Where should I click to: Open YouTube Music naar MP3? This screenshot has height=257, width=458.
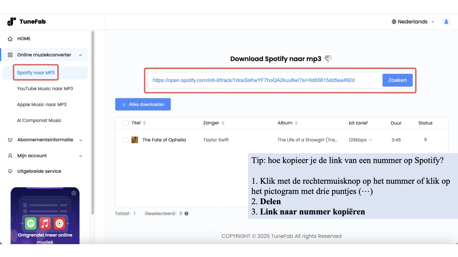45,89
